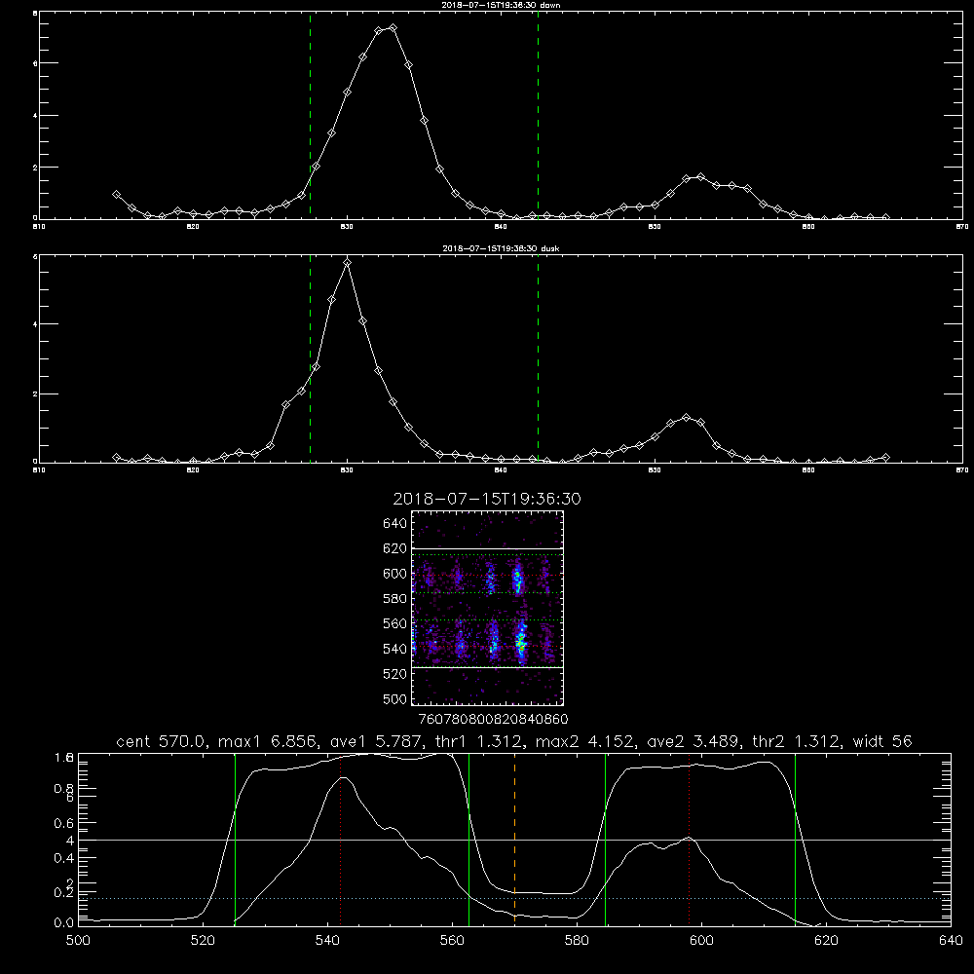Click the orange dashed center line at 570
Screen dimensions: 974x974
(x=514, y=839)
